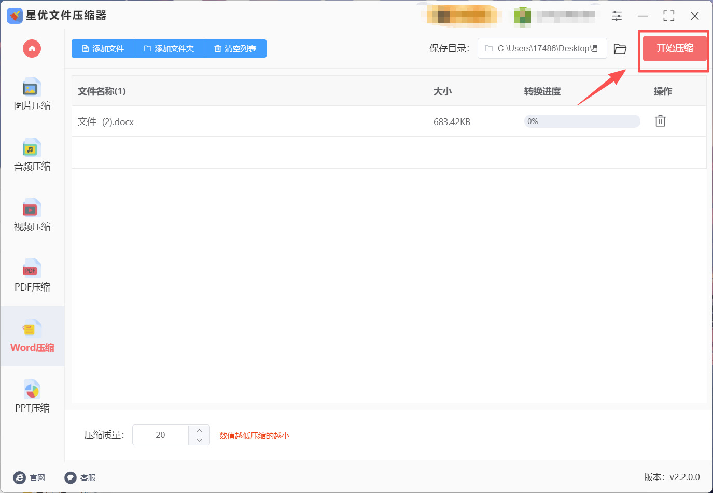
Task: Start compression with 开始压缩
Action: (x=675, y=48)
